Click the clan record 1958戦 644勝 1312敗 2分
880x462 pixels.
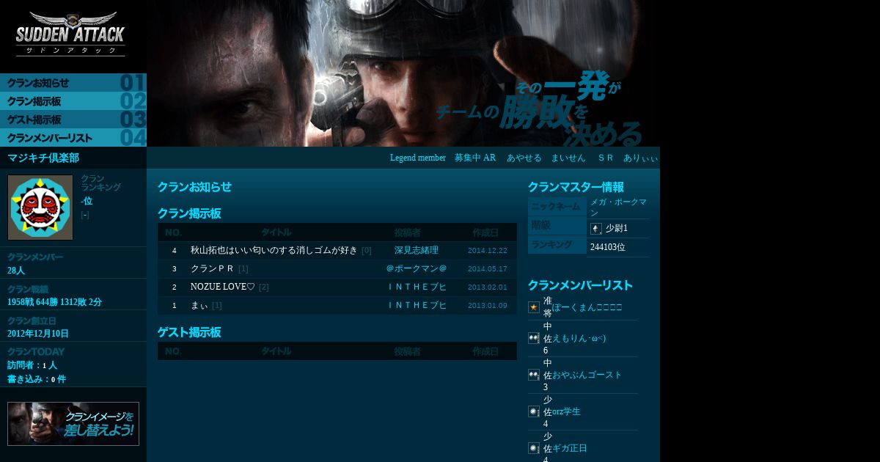tap(54, 302)
